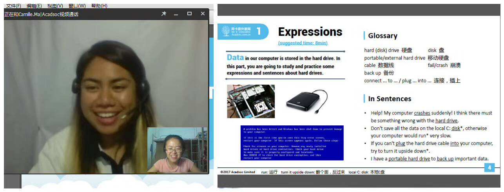Open the 编辑(E) menu
This screenshot has height=192, width=504.
point(34,6)
